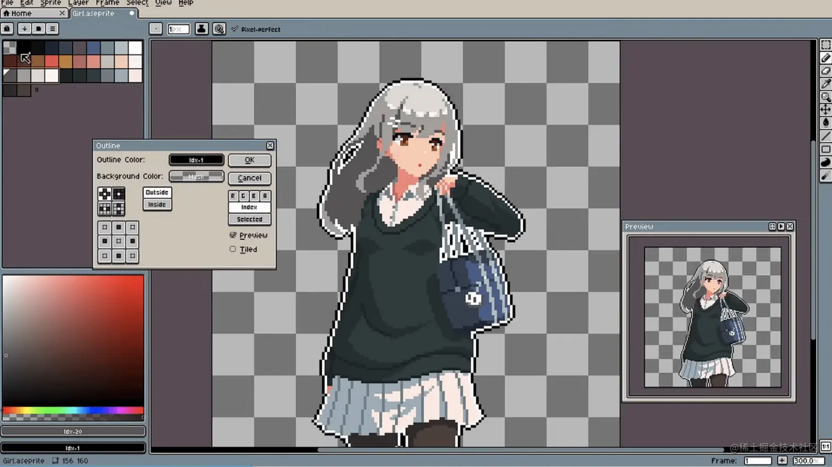Edit the brush size field
This screenshot has height=467, width=832.
(178, 29)
